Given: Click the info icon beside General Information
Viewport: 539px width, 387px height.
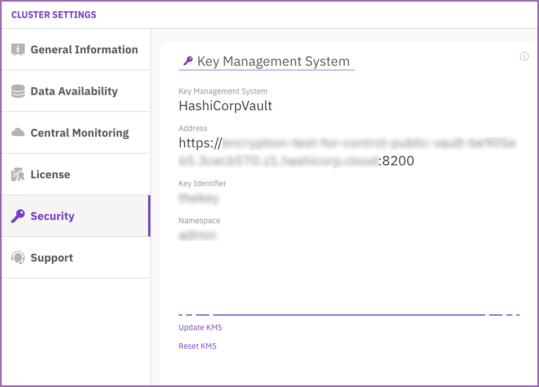Looking at the screenshot, I should click(x=17, y=49).
